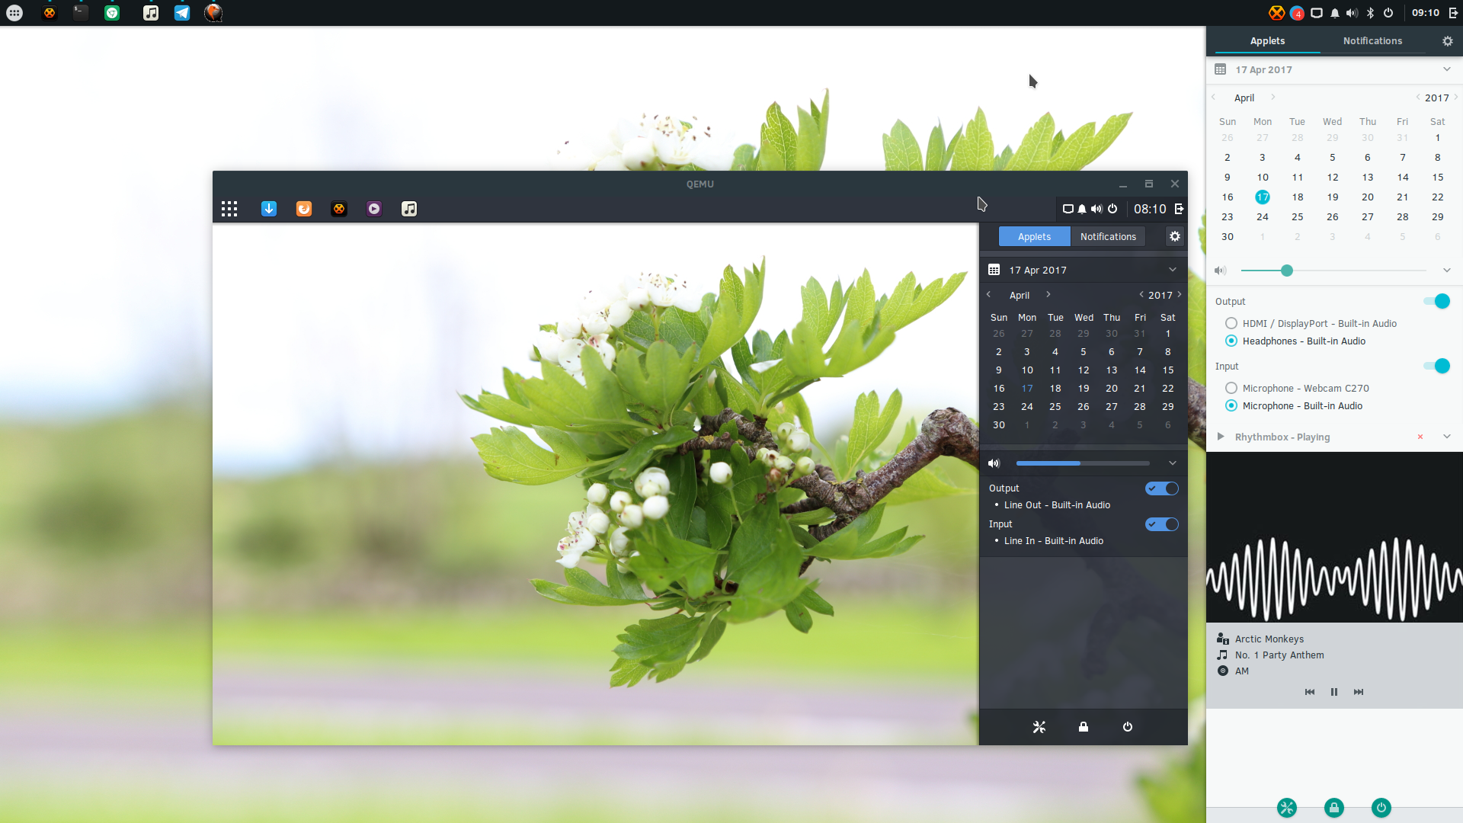Open the notification bell in host tray
The height and width of the screenshot is (823, 1463).
click(1335, 13)
